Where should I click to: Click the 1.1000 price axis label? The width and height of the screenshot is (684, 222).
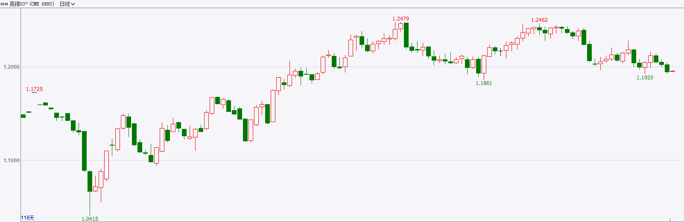pos(12,161)
